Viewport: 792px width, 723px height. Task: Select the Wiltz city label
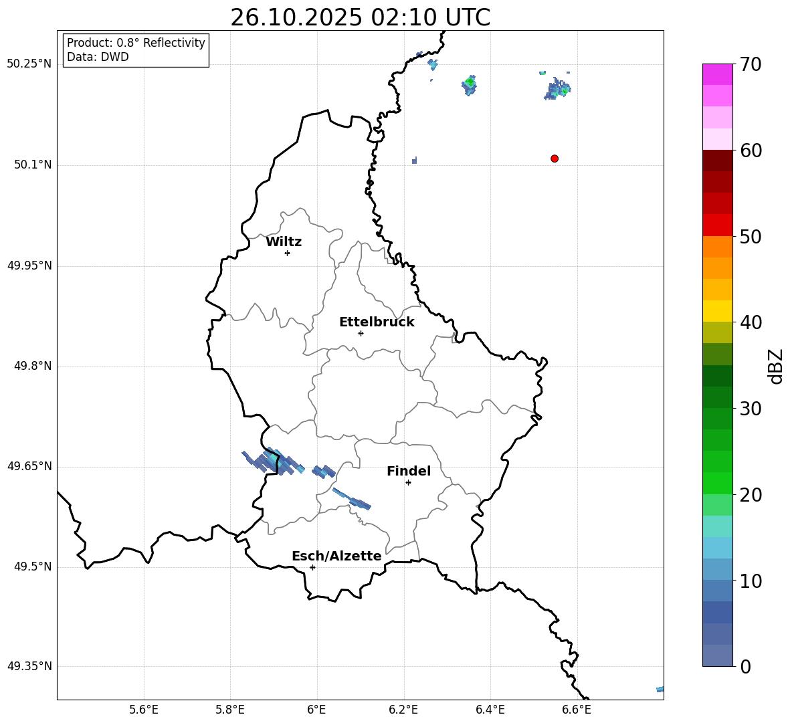coord(284,242)
